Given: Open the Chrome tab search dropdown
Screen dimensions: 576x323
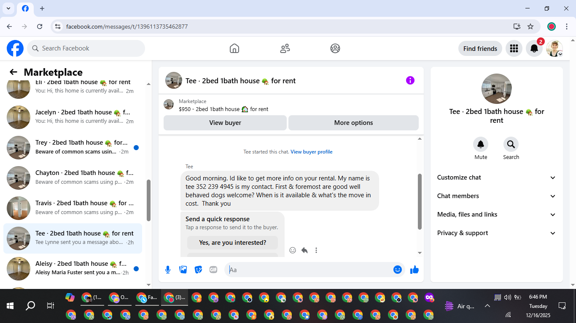Looking at the screenshot, I should [8, 8].
